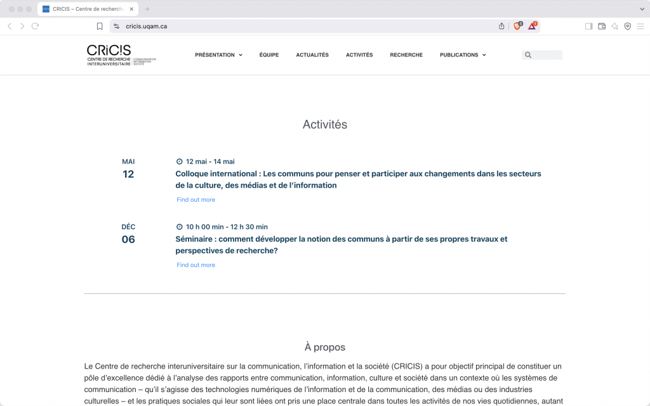Bookmark this page with the bookmark icon
This screenshot has height=406, width=650.
pos(100,26)
